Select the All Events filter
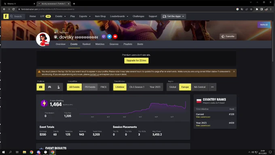 point(74,87)
